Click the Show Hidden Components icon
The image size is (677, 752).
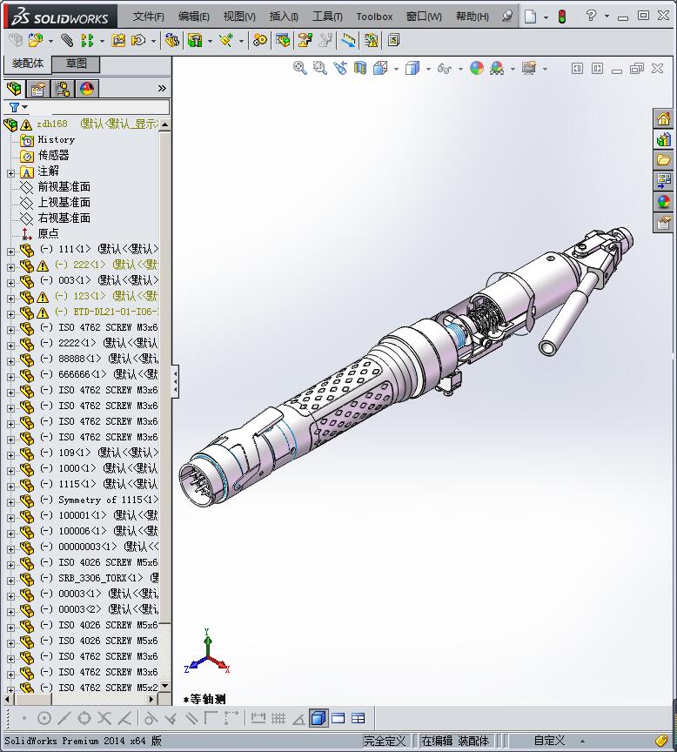[x=172, y=40]
